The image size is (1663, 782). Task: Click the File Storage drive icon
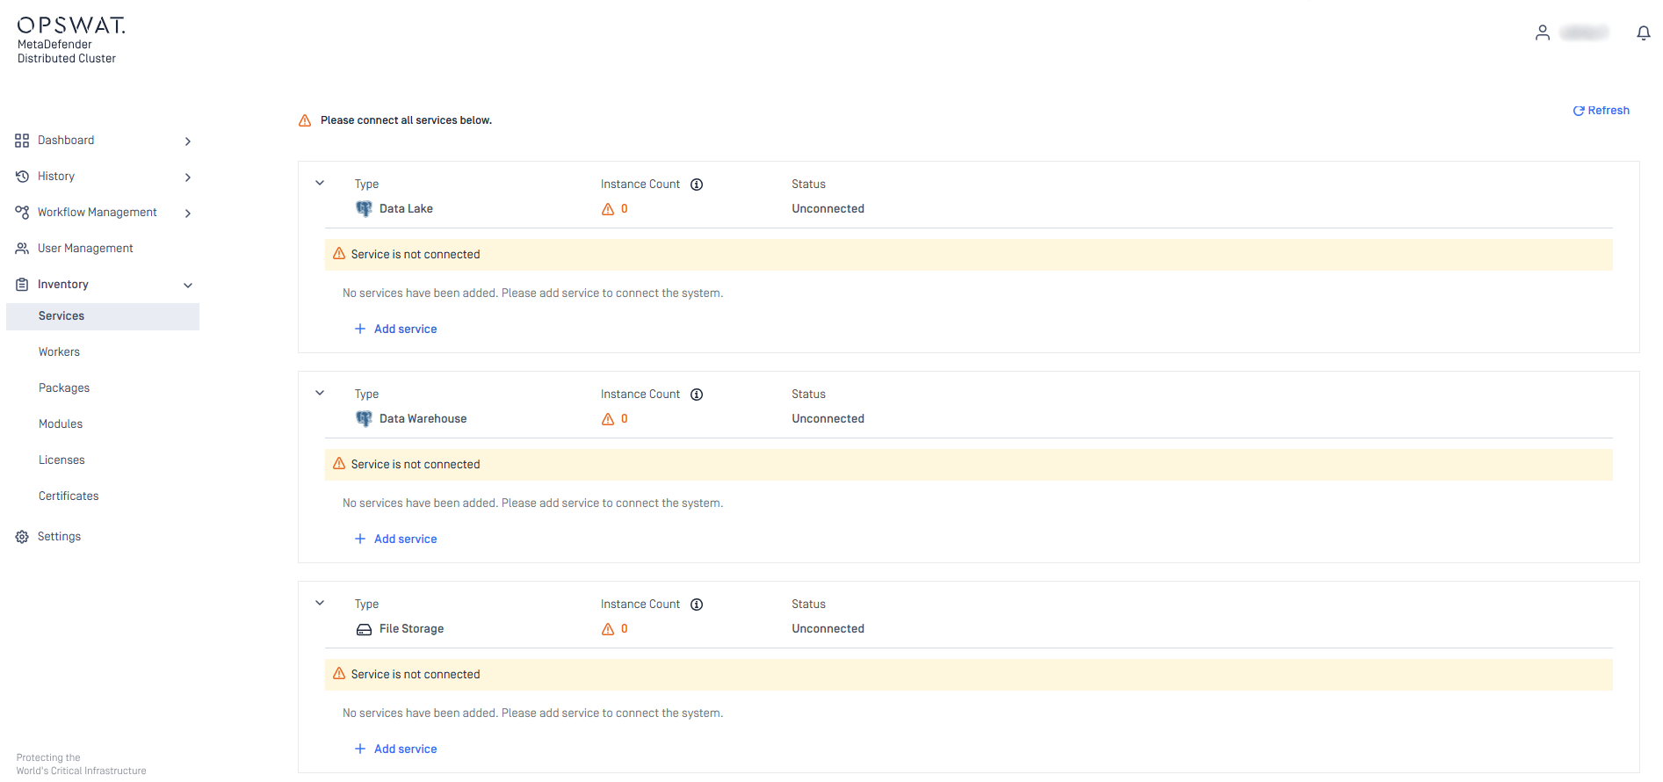[x=364, y=629]
